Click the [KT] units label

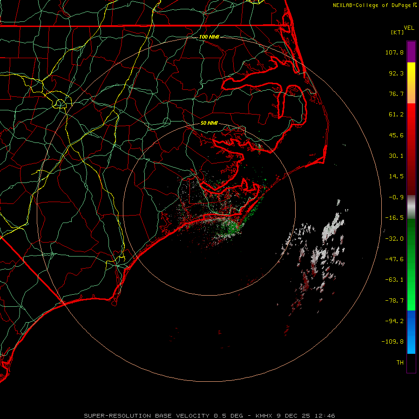click(398, 32)
